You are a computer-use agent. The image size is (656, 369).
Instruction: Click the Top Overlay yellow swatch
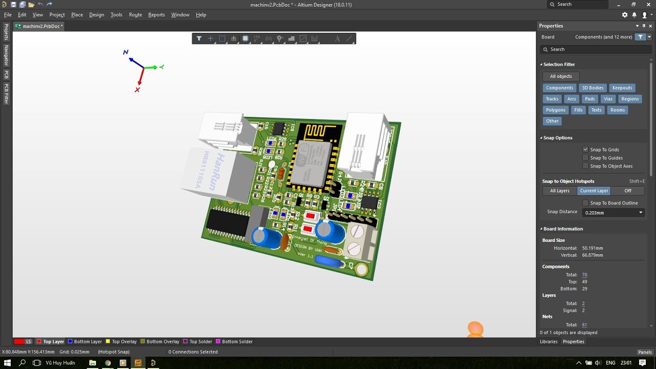(108, 341)
